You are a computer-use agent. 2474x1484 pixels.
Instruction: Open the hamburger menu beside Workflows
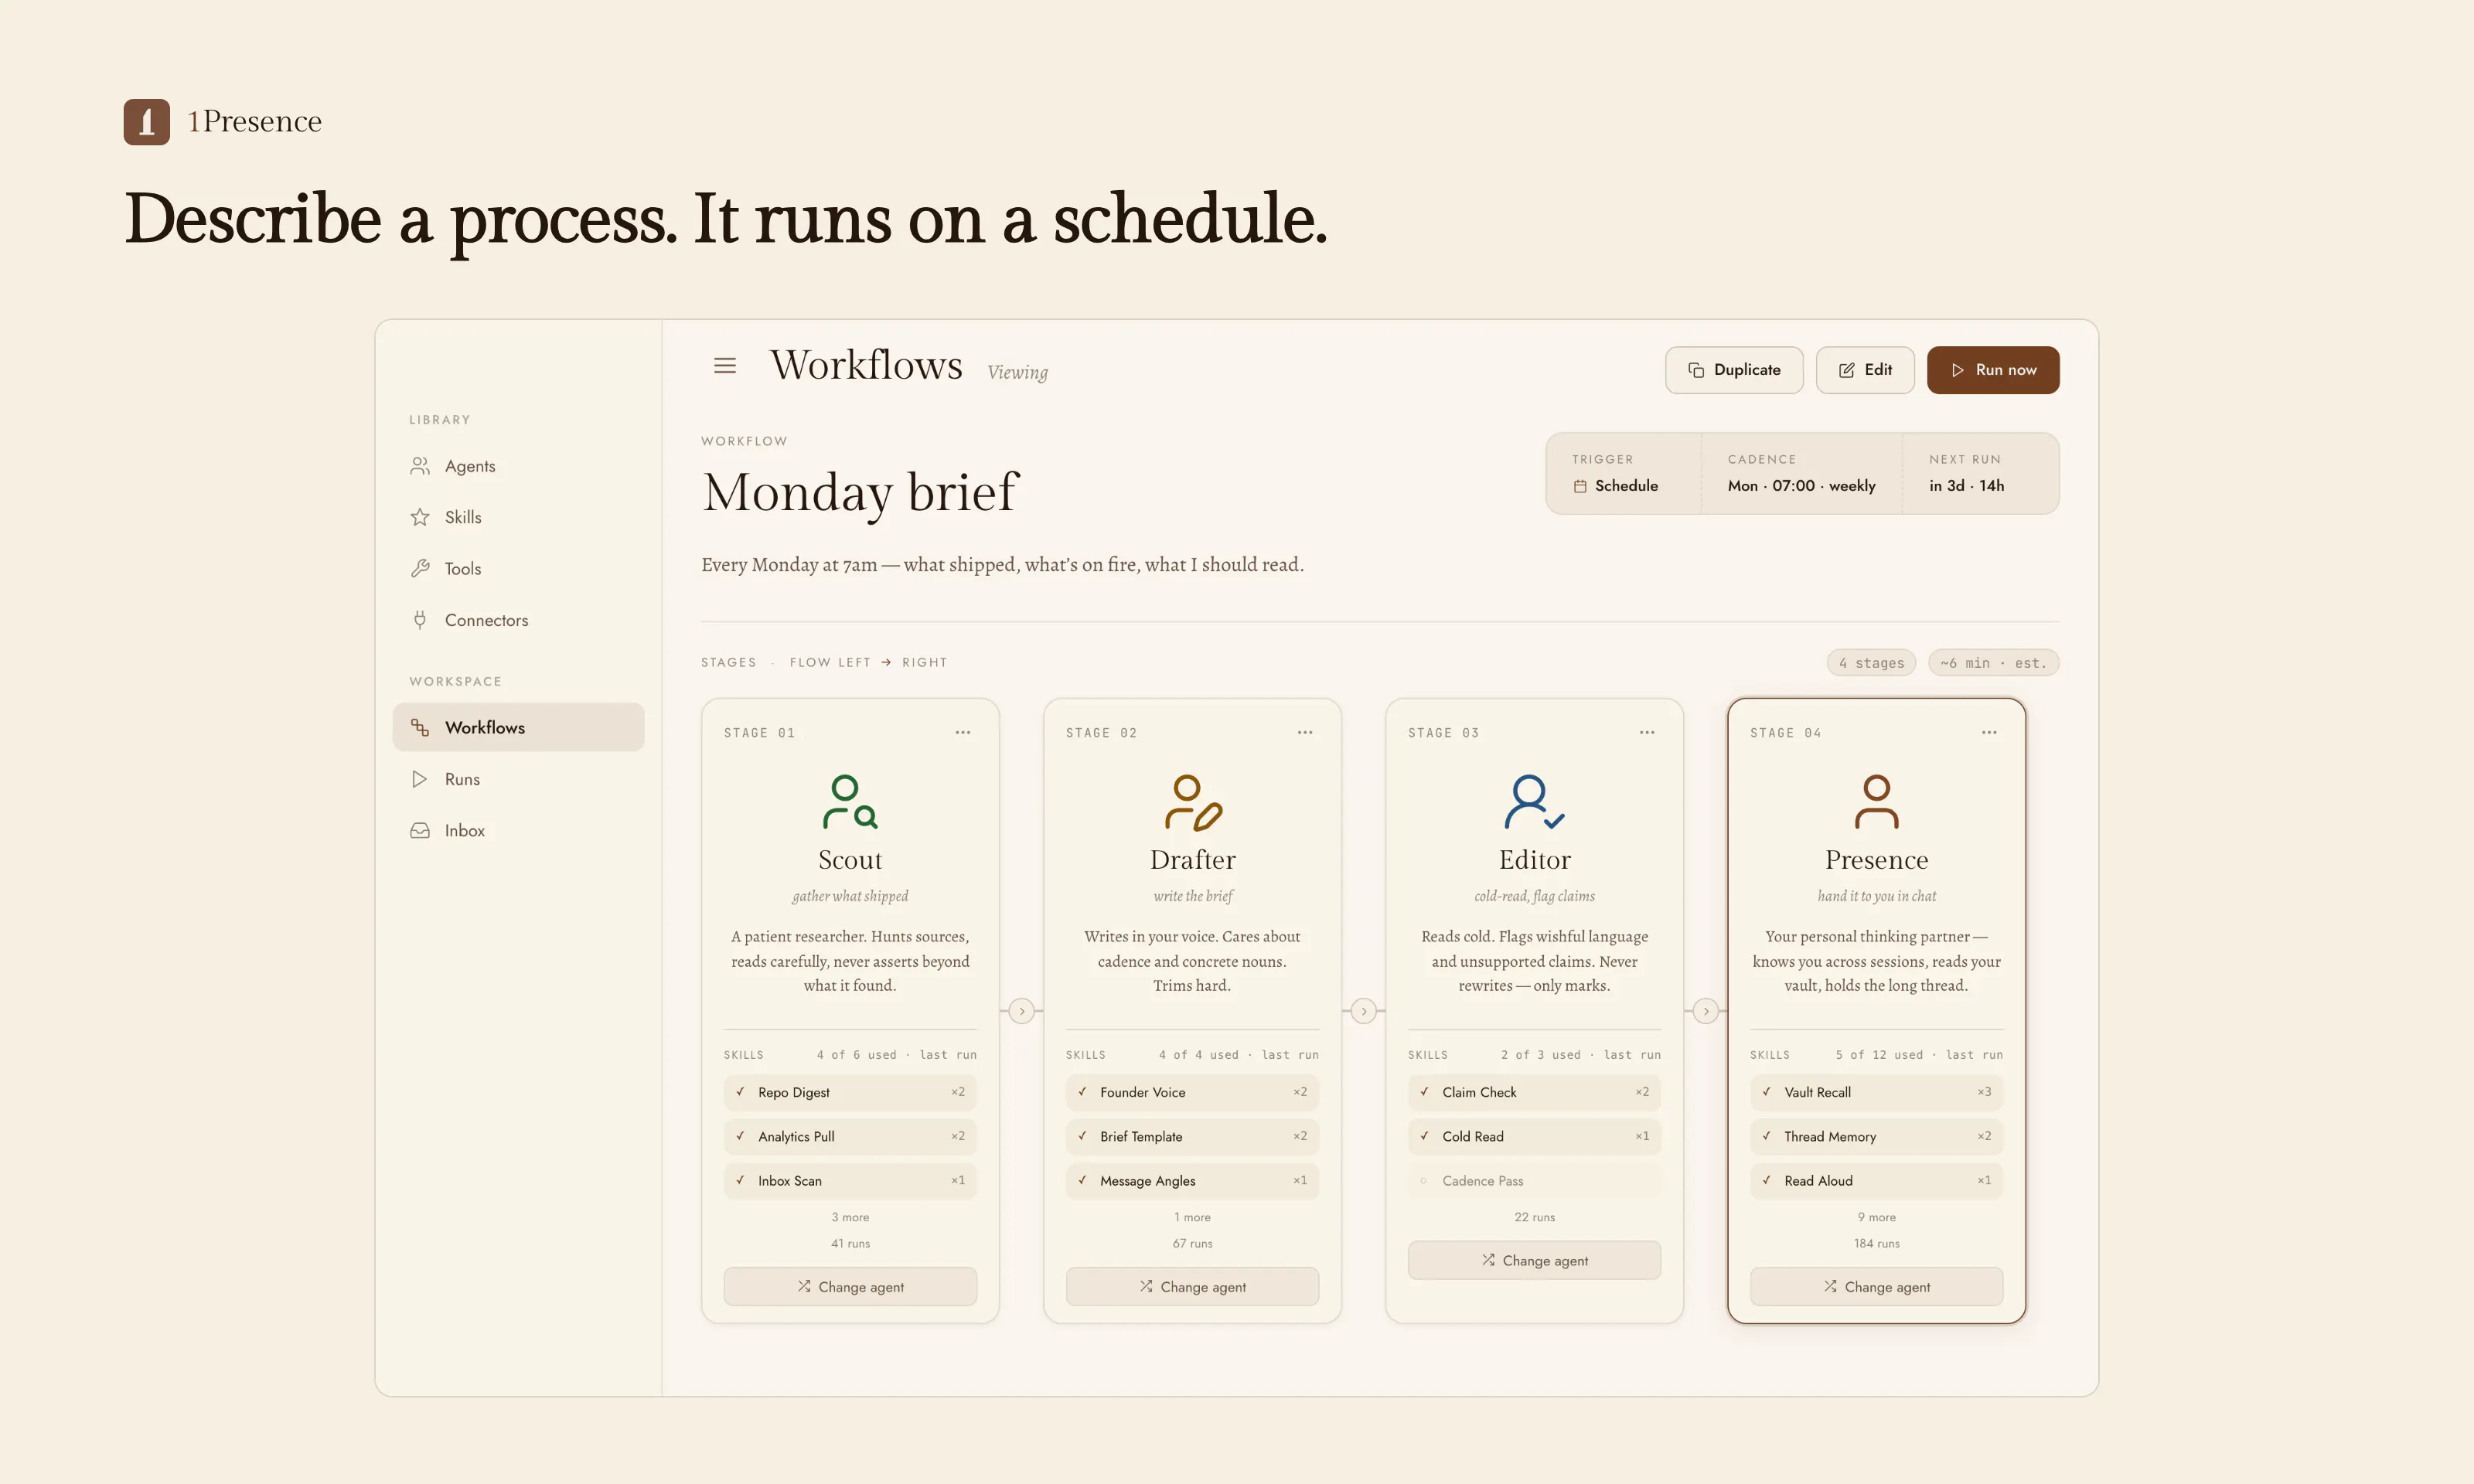pos(725,366)
